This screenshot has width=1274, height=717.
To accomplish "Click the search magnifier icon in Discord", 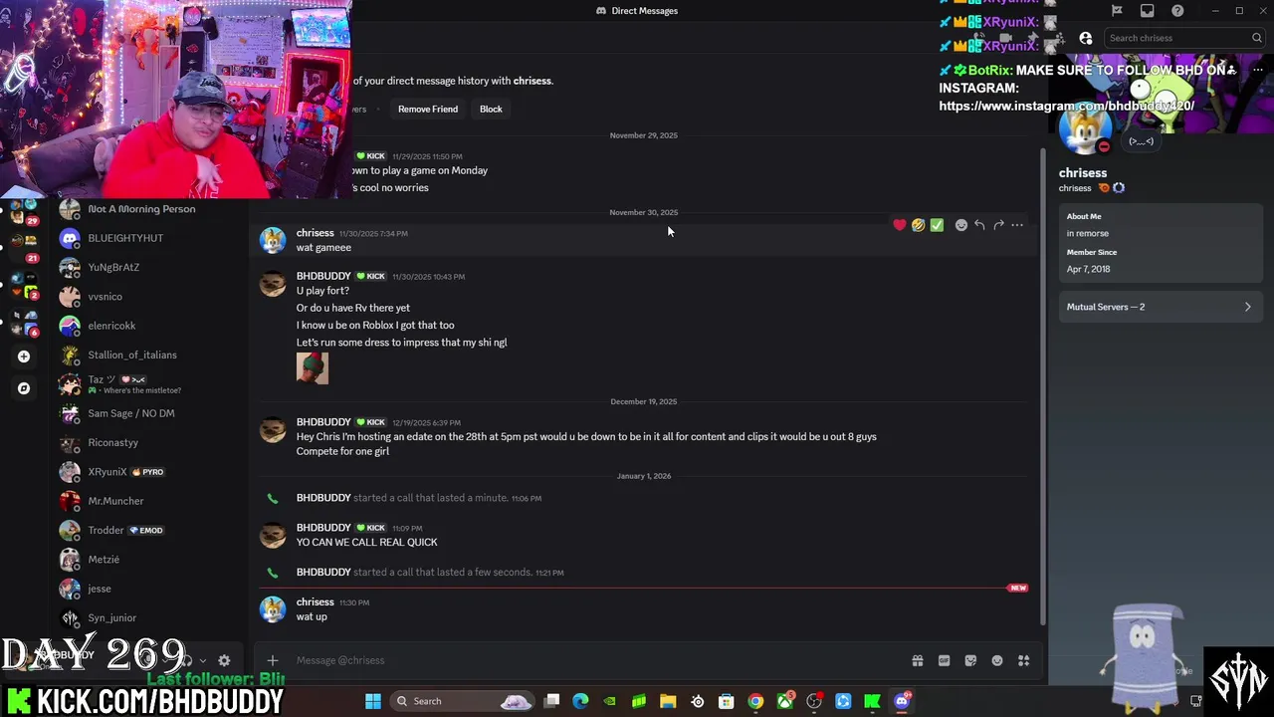I will (x=1257, y=38).
